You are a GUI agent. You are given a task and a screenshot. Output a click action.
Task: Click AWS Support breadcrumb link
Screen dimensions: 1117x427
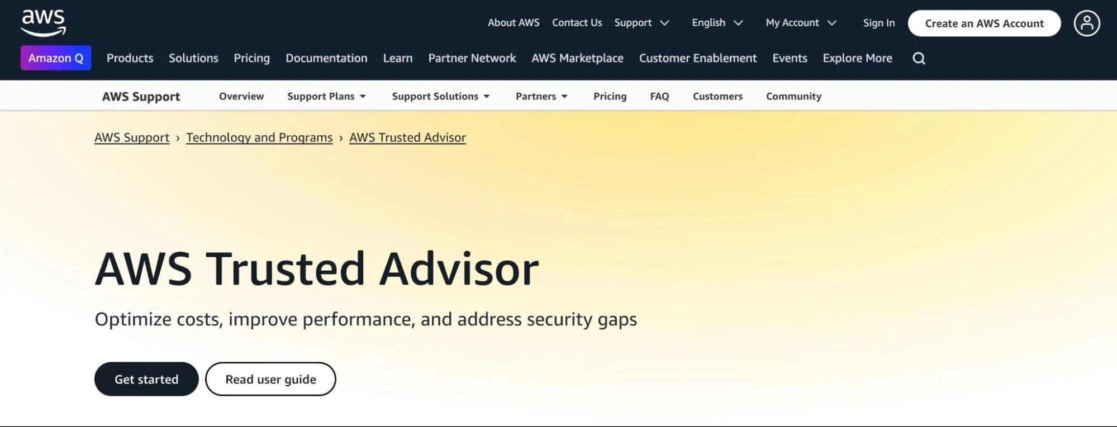(x=132, y=137)
